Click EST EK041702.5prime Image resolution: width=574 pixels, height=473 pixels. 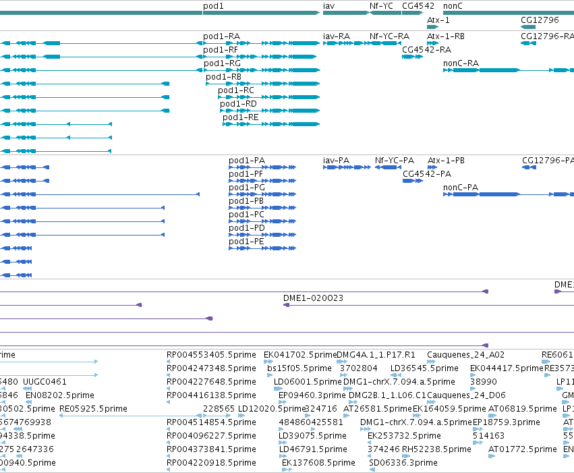pos(300,355)
